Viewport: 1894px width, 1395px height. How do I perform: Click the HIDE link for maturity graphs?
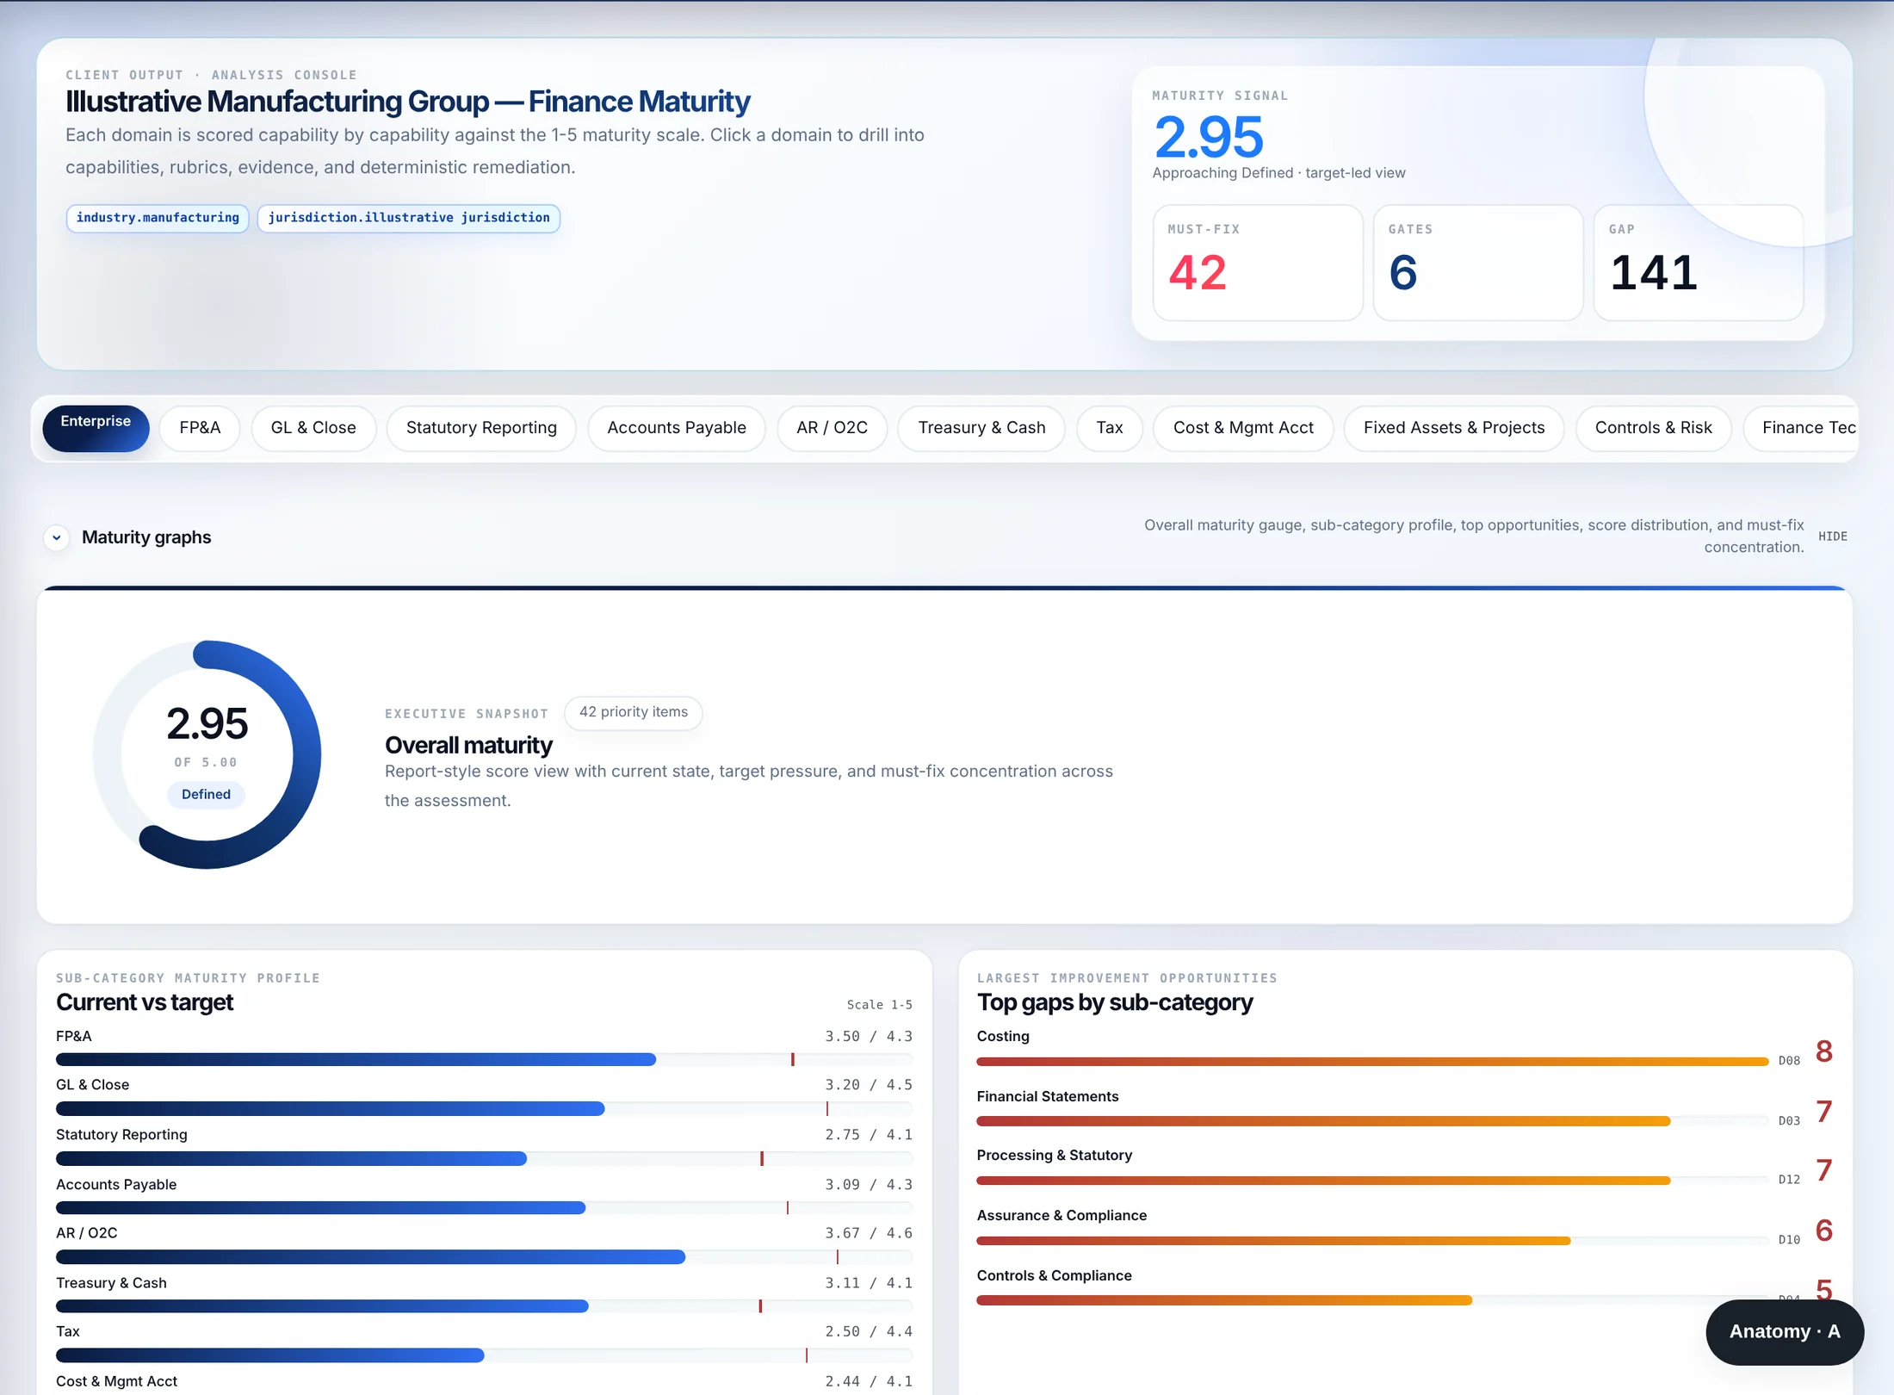(1833, 536)
